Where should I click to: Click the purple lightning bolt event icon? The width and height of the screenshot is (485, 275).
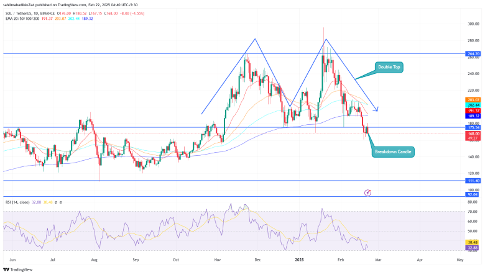pos(367,193)
